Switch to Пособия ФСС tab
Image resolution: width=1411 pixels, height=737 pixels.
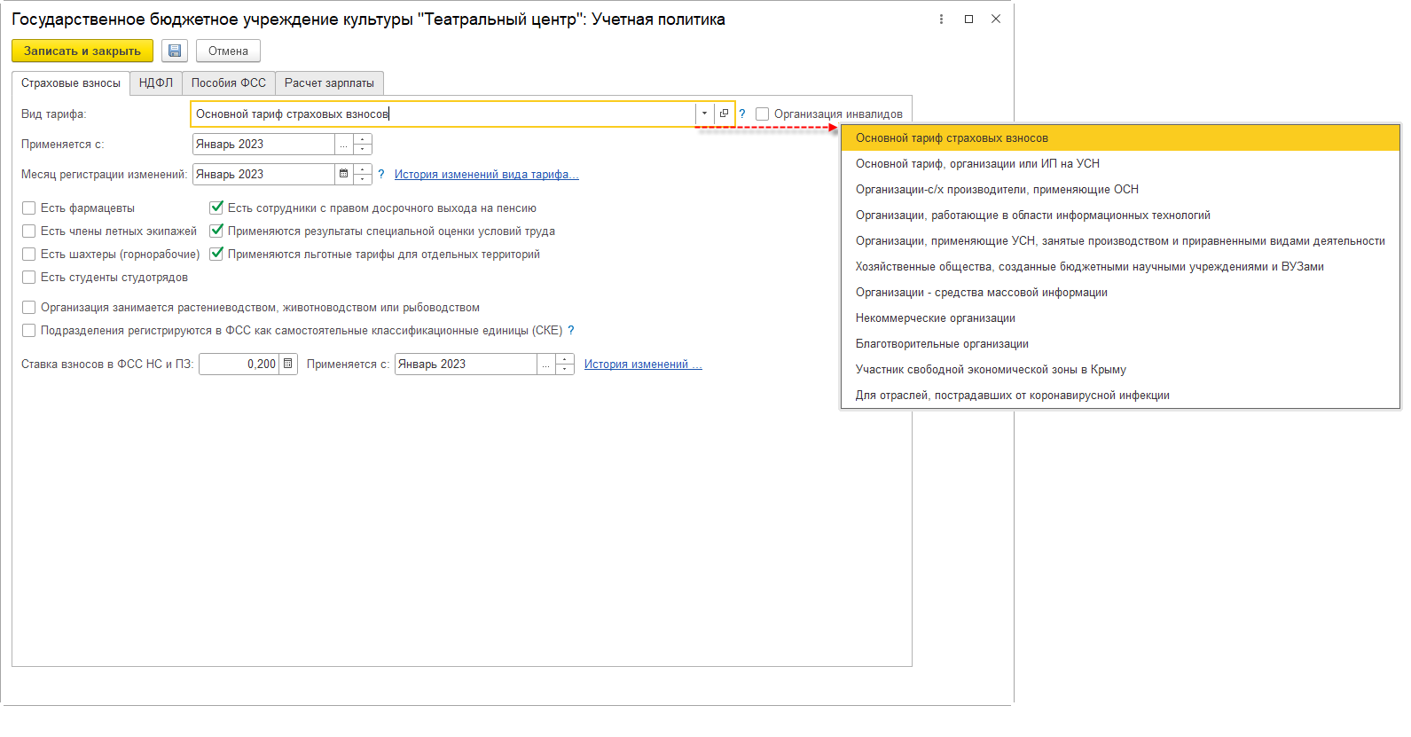click(x=229, y=82)
